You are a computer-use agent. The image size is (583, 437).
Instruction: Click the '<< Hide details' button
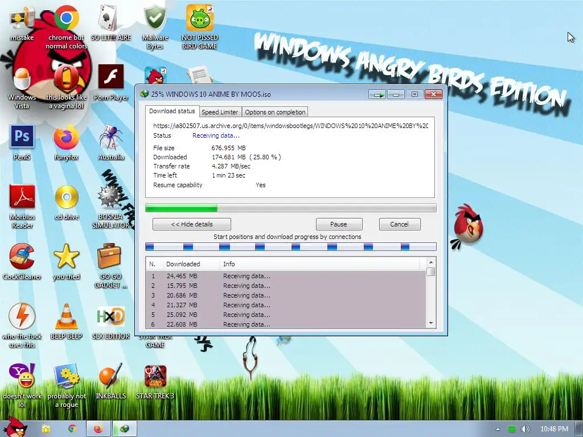pos(192,224)
